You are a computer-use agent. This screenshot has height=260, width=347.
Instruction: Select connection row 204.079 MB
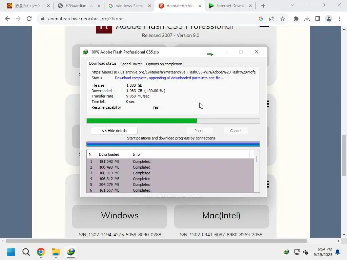170,185
